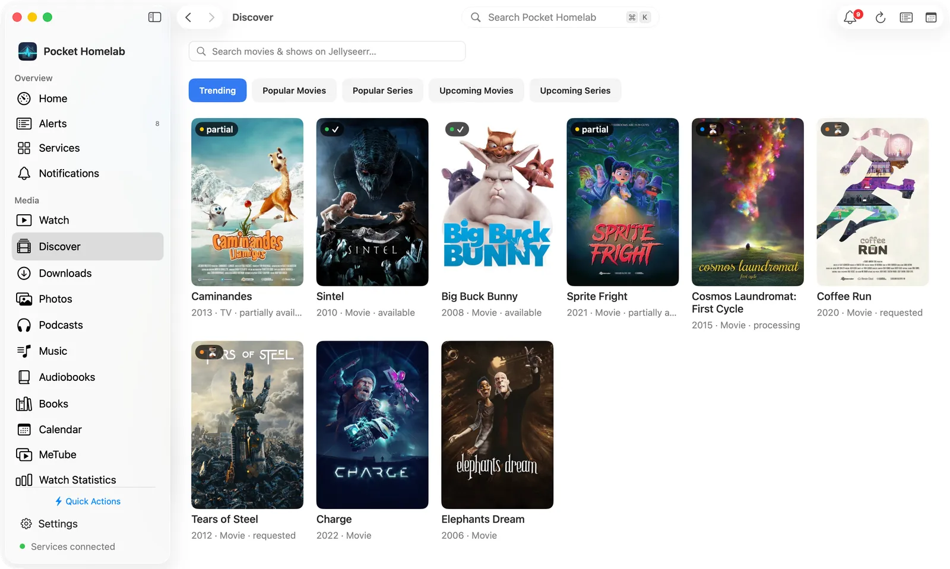Open the Cosmos Laundromat poster
The image size is (950, 569).
tap(748, 202)
